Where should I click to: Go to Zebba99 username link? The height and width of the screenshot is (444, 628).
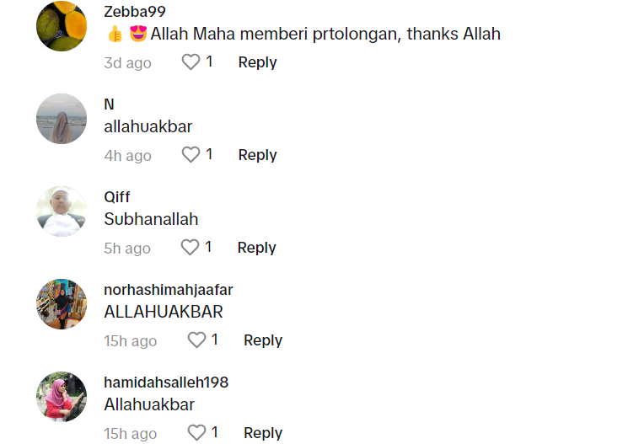tap(135, 12)
